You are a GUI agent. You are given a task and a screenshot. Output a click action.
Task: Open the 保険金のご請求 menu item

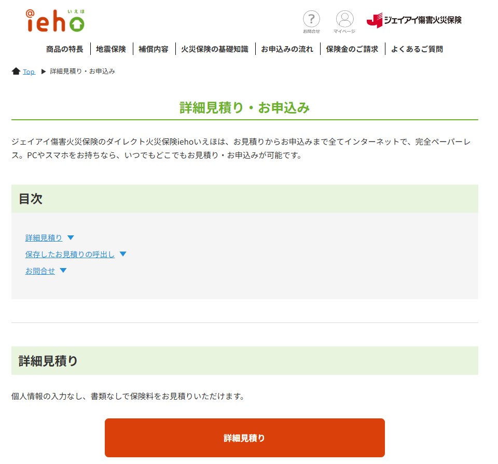(352, 49)
